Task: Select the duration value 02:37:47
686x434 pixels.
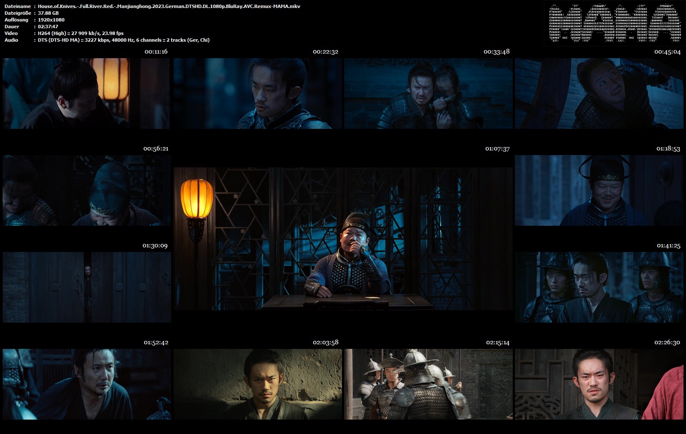Action: (x=48, y=27)
